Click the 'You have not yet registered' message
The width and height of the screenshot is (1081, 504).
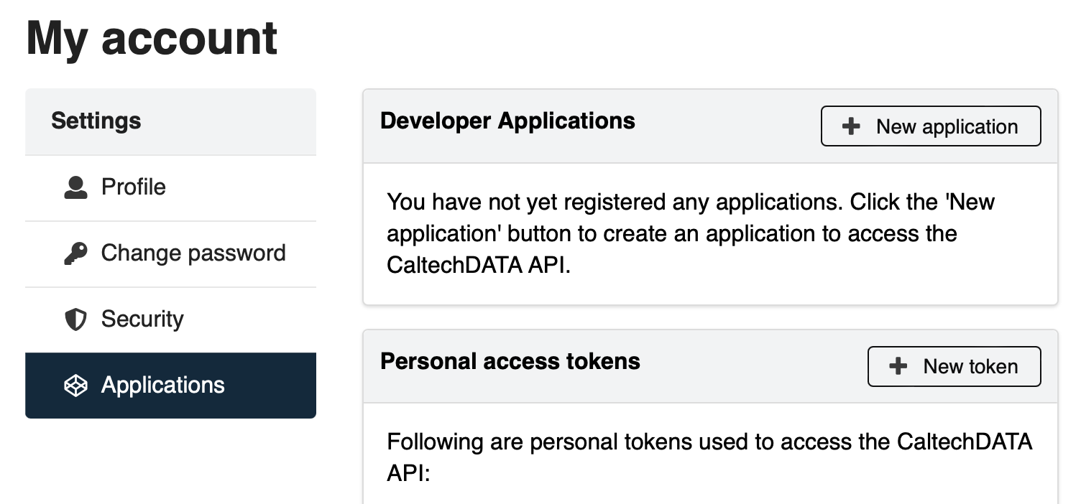pos(691,233)
